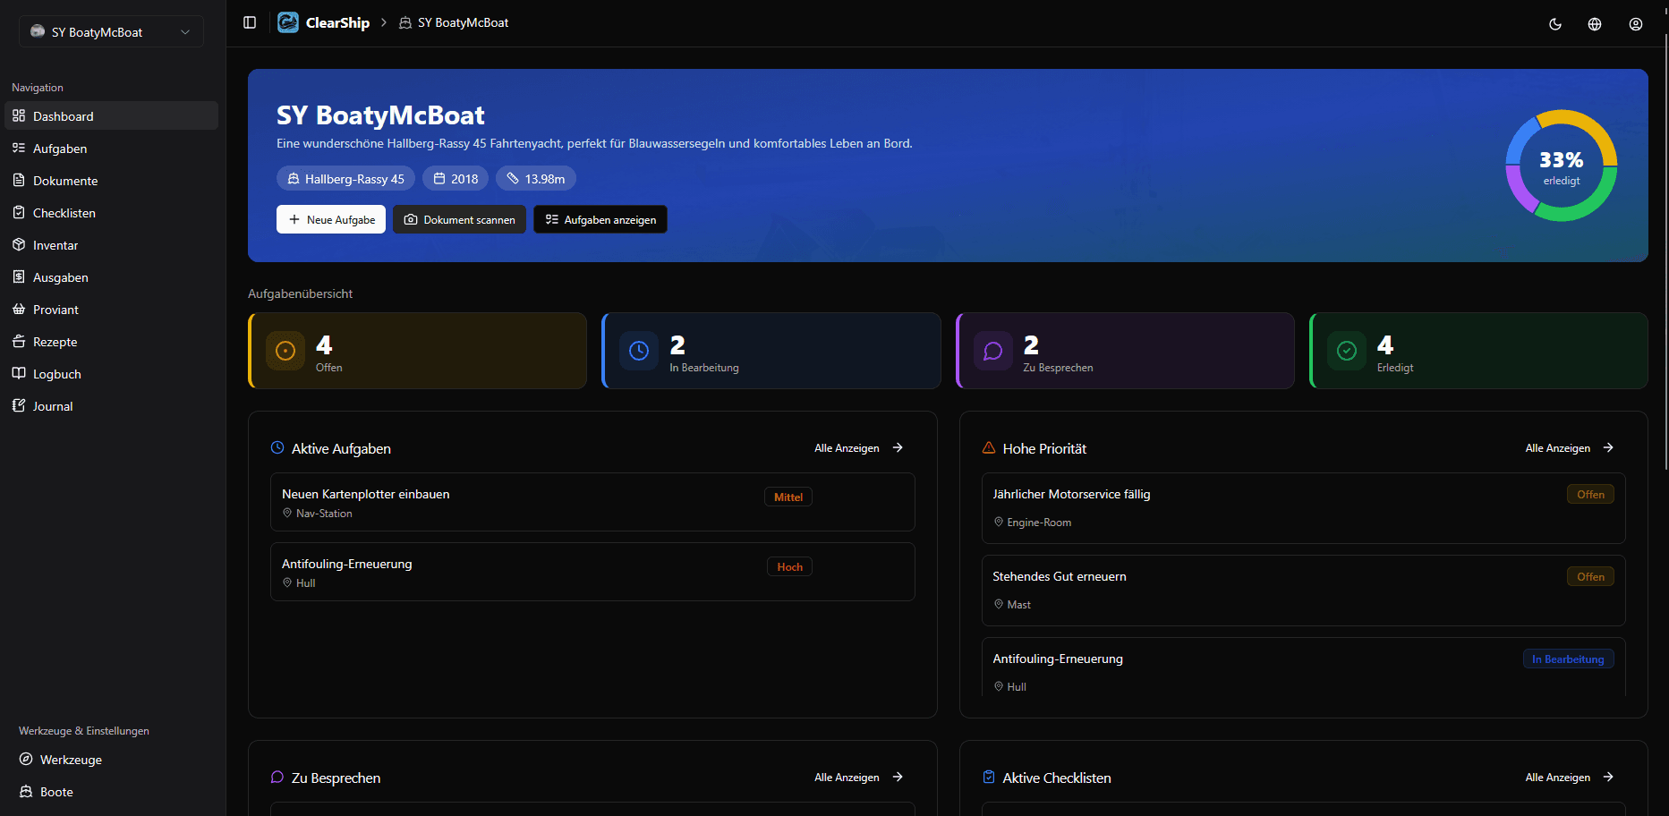The height and width of the screenshot is (816, 1669).
Task: Go to Logbuch in sidebar
Action: [56, 374]
